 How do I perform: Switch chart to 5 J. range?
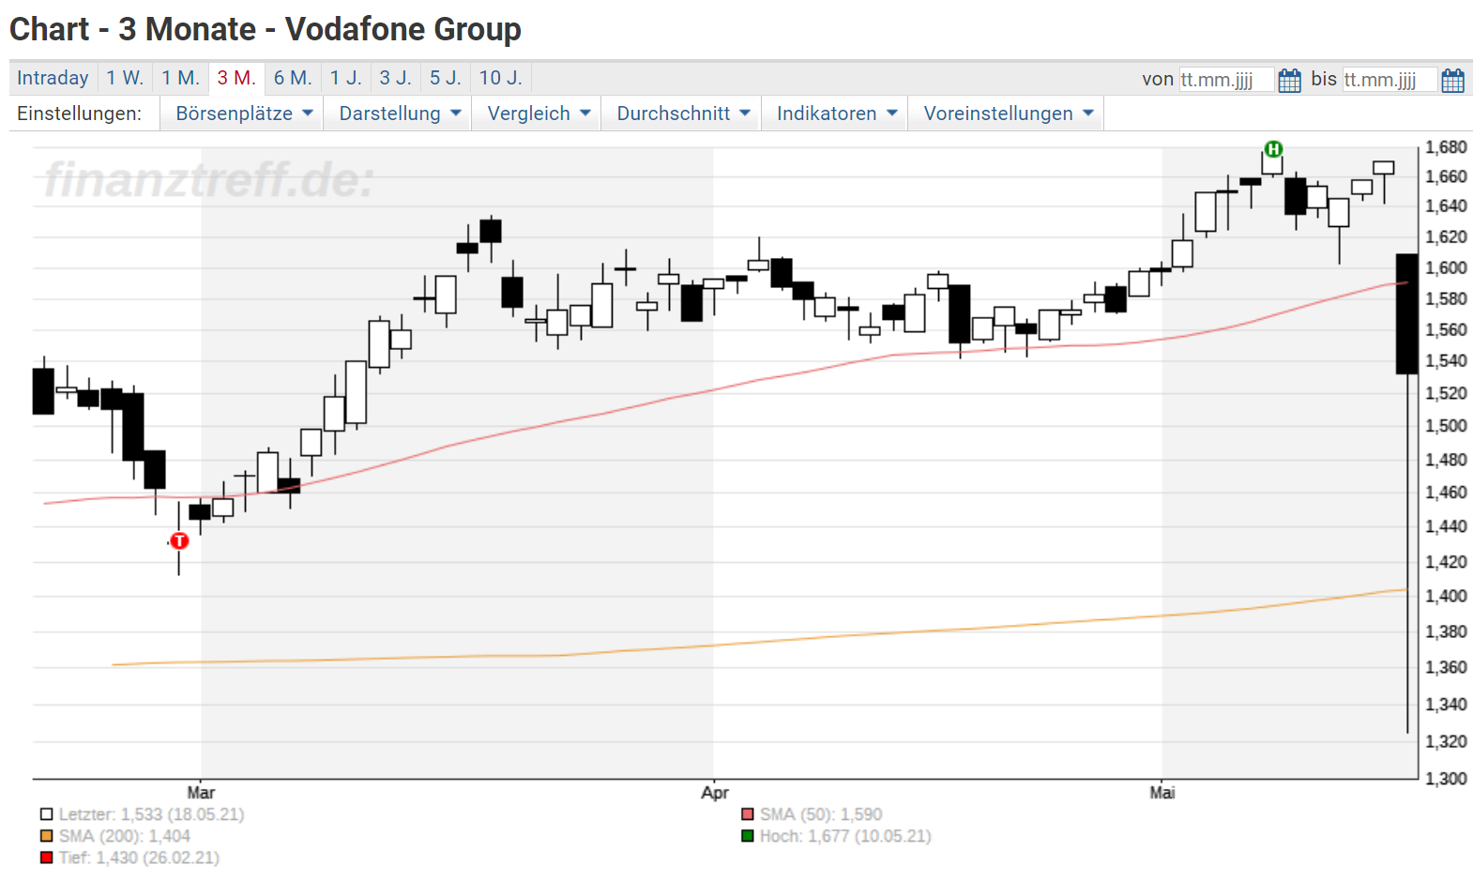point(446,78)
